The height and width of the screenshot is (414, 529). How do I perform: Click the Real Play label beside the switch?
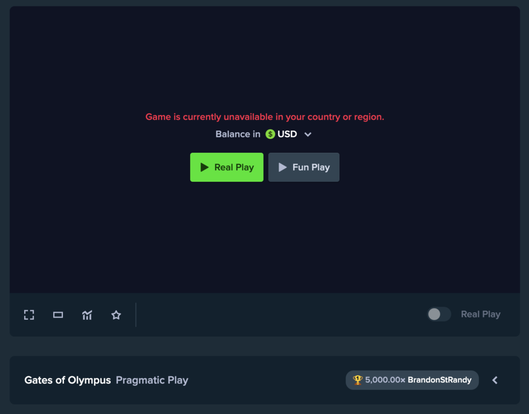480,314
